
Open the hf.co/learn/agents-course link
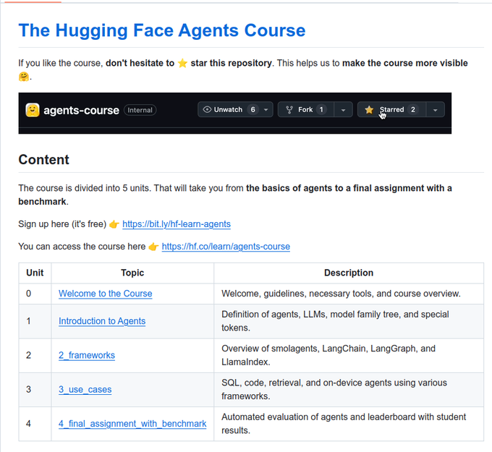pos(226,247)
